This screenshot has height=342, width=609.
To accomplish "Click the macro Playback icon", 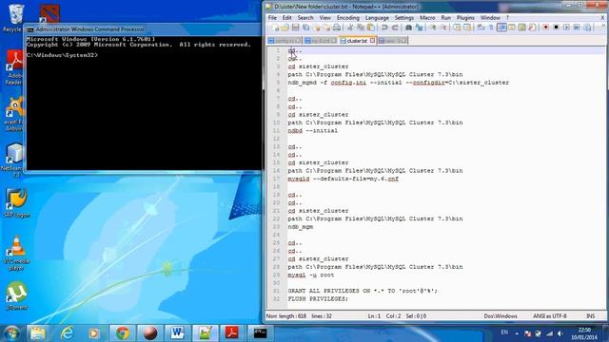I will coord(566,28).
